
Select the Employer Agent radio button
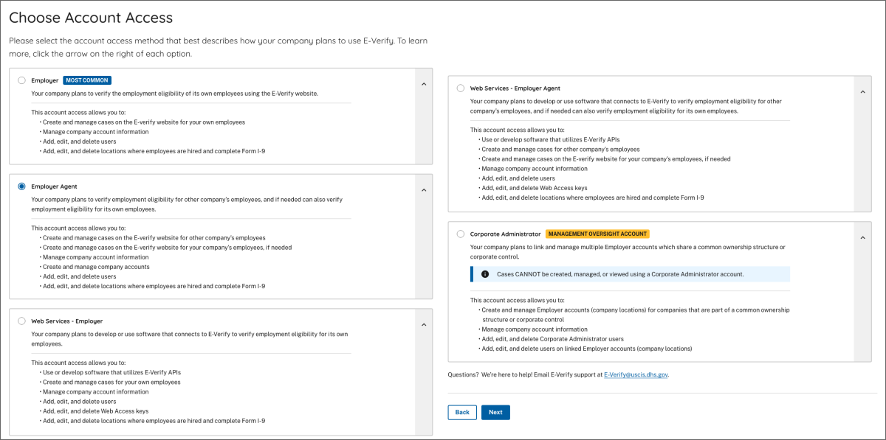click(21, 186)
